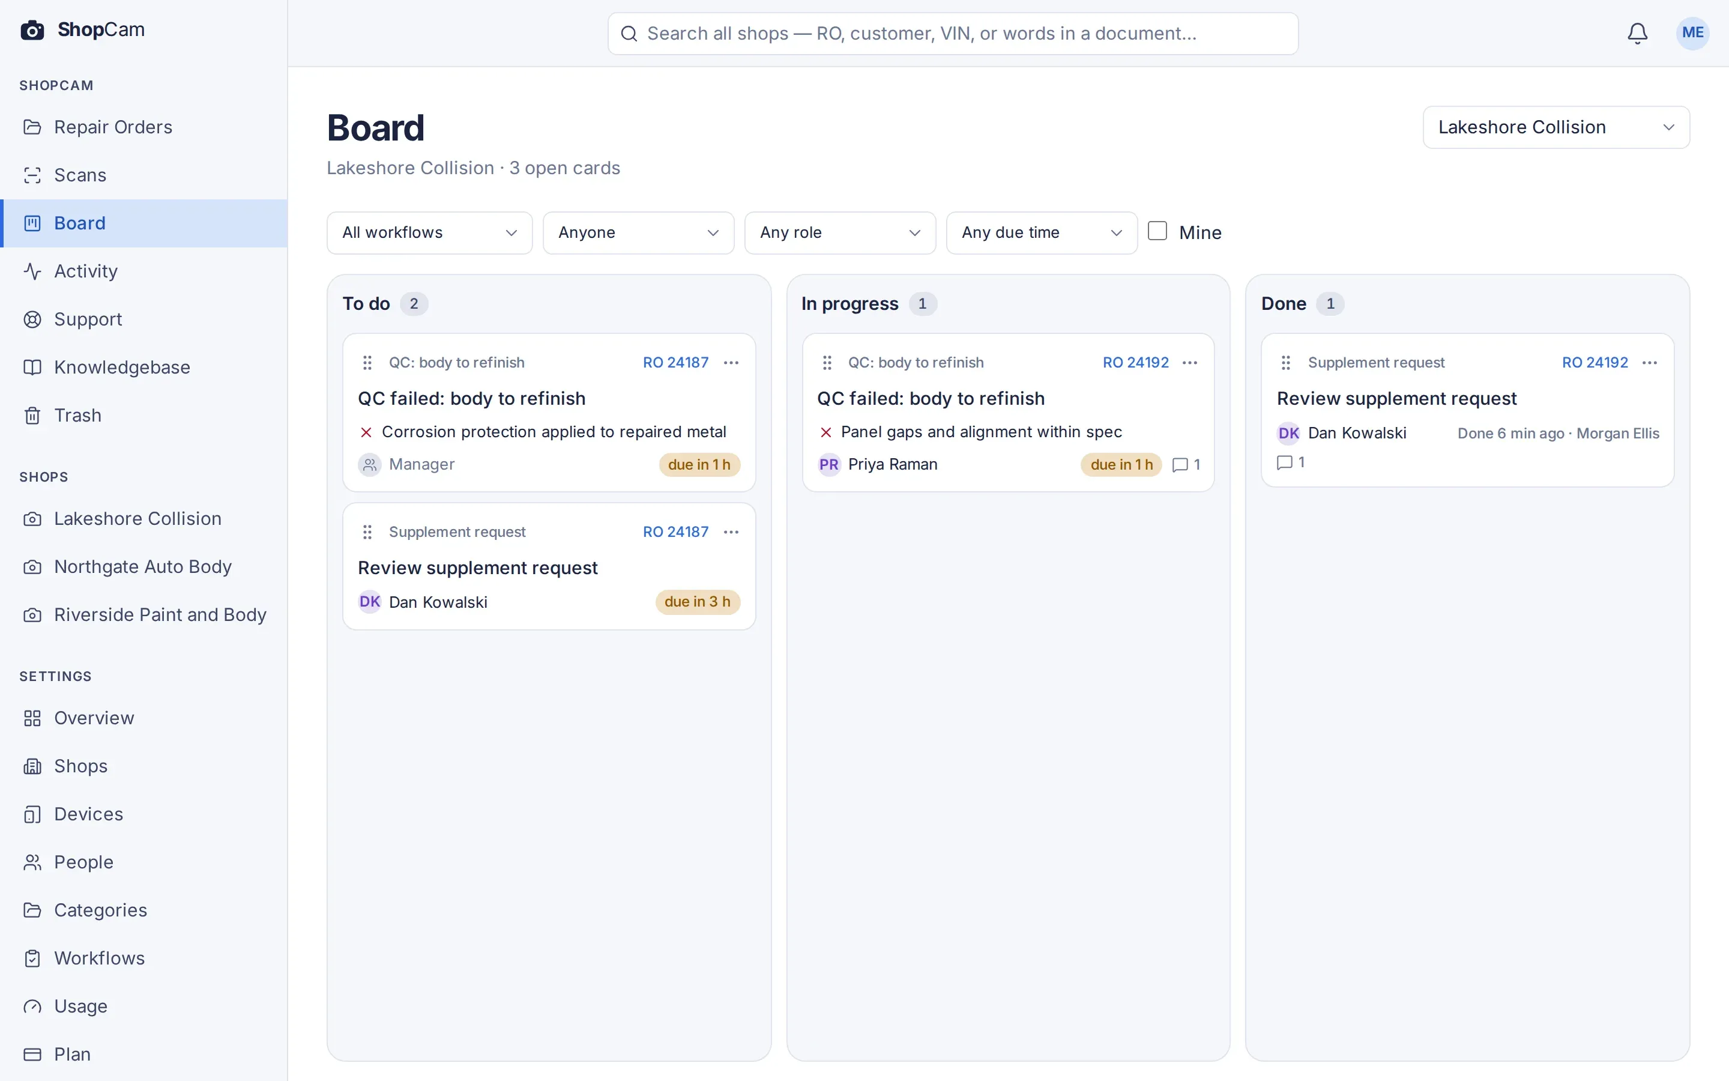The image size is (1729, 1081).
Task: Open Trash in sidebar
Action: (143, 416)
